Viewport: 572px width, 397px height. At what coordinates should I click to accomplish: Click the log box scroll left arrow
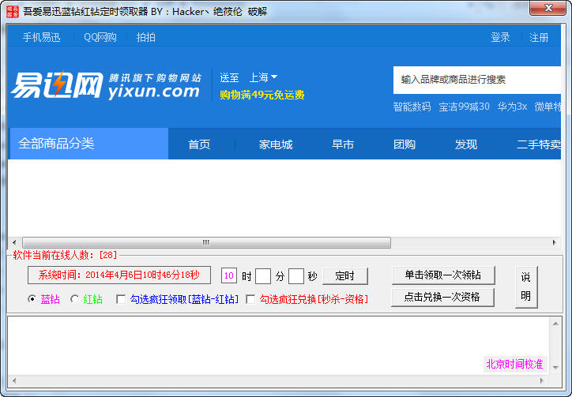14,380
